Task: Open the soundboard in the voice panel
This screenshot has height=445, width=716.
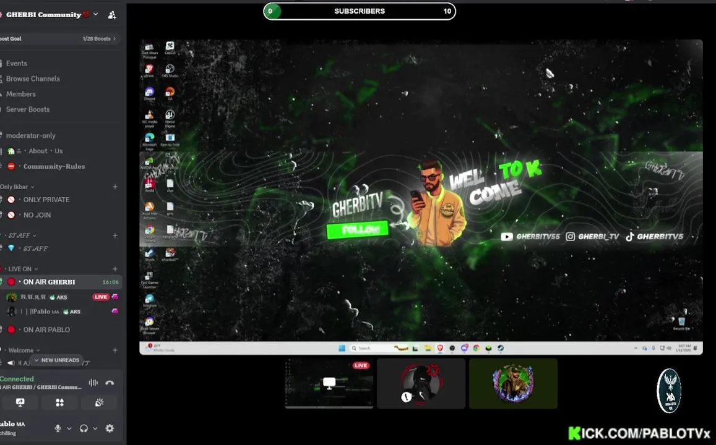Action: coord(99,402)
